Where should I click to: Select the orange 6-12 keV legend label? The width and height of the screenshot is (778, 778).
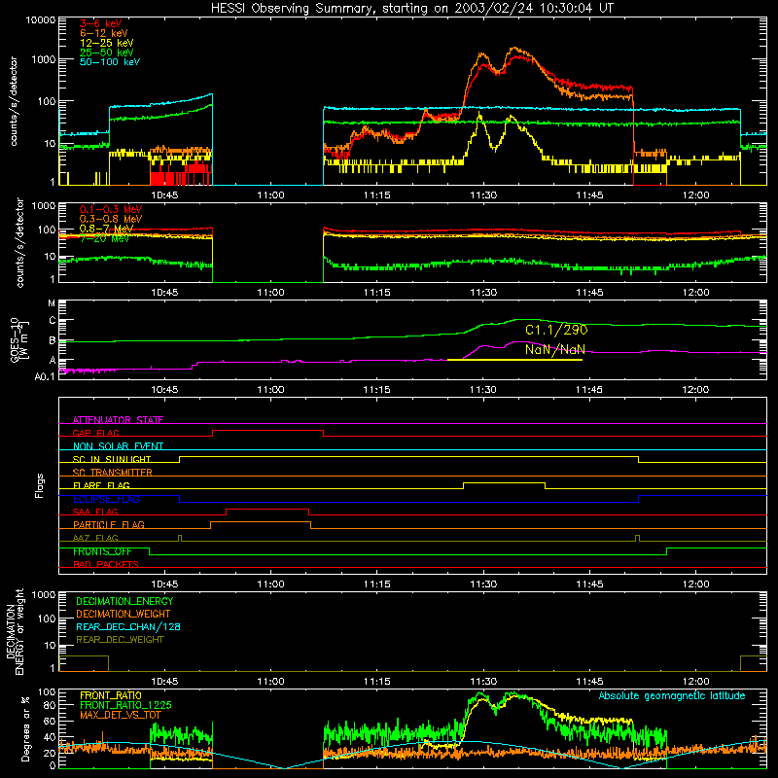104,33
